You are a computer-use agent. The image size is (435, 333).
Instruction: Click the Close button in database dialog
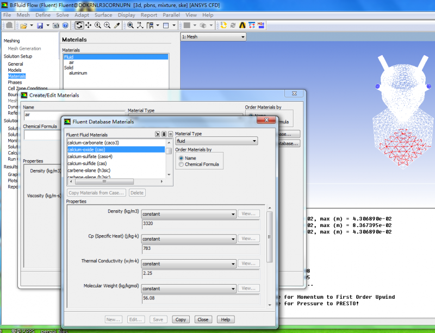click(x=203, y=319)
